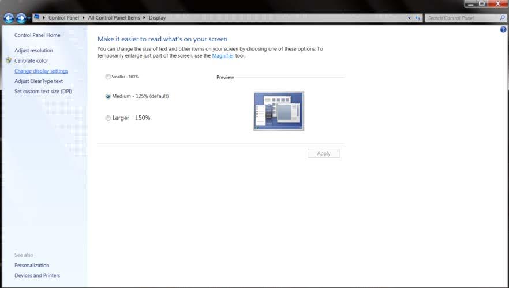Maximize the Display window
The height and width of the screenshot is (288, 509).
point(482,3)
